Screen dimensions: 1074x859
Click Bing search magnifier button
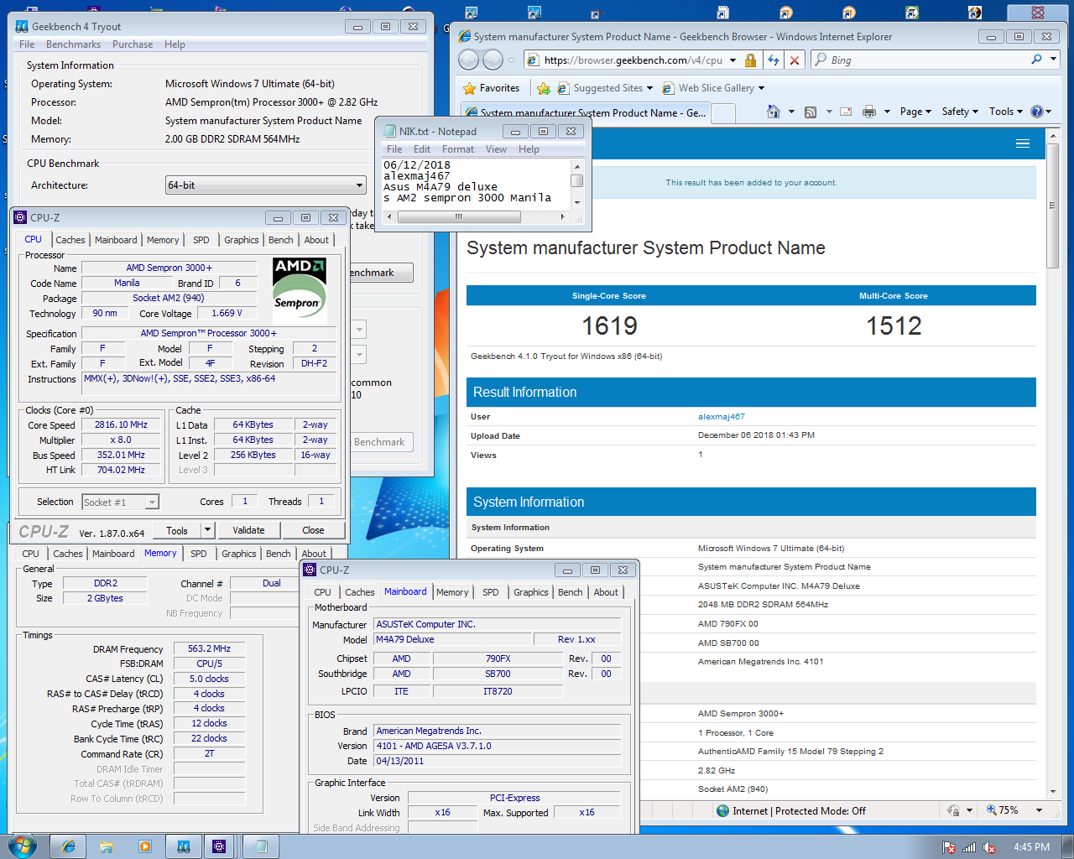pyautogui.click(x=1037, y=60)
